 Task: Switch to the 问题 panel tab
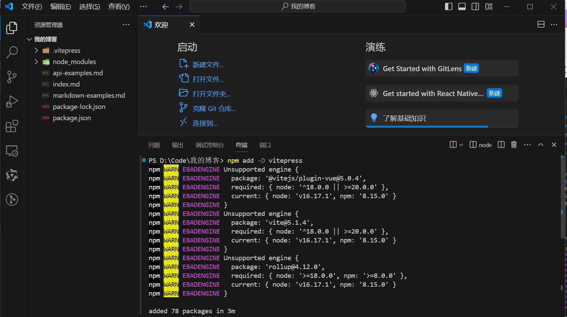tap(154, 145)
